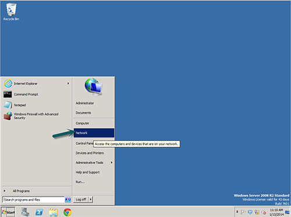The image size is (291, 217).
Task: Open Control Panel entry
Action: (x=84, y=143)
